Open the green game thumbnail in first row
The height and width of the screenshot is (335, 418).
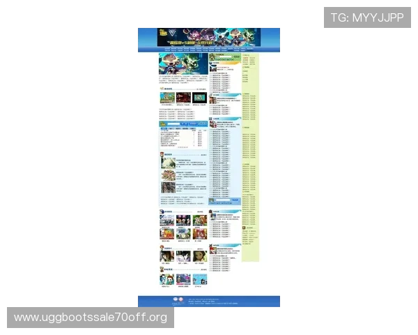click(x=167, y=98)
